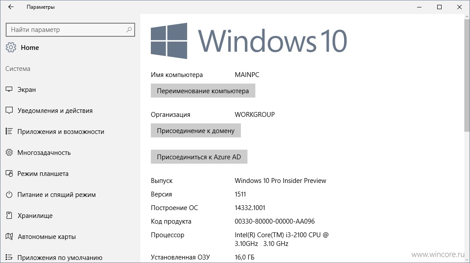The height and width of the screenshot is (263, 470).
Task: Click the Версия label
Action: tap(161, 194)
